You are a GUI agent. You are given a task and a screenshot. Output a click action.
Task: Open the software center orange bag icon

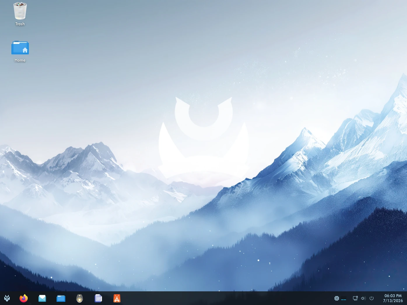click(x=117, y=298)
